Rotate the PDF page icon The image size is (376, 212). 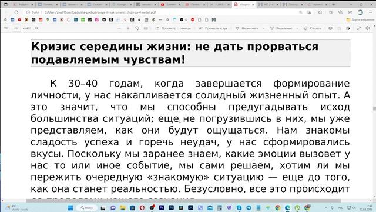pos(137,28)
